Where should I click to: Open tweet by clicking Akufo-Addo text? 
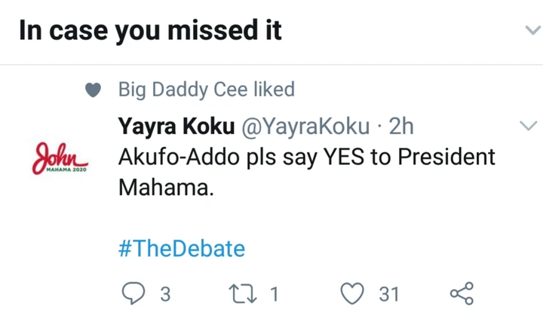click(179, 157)
